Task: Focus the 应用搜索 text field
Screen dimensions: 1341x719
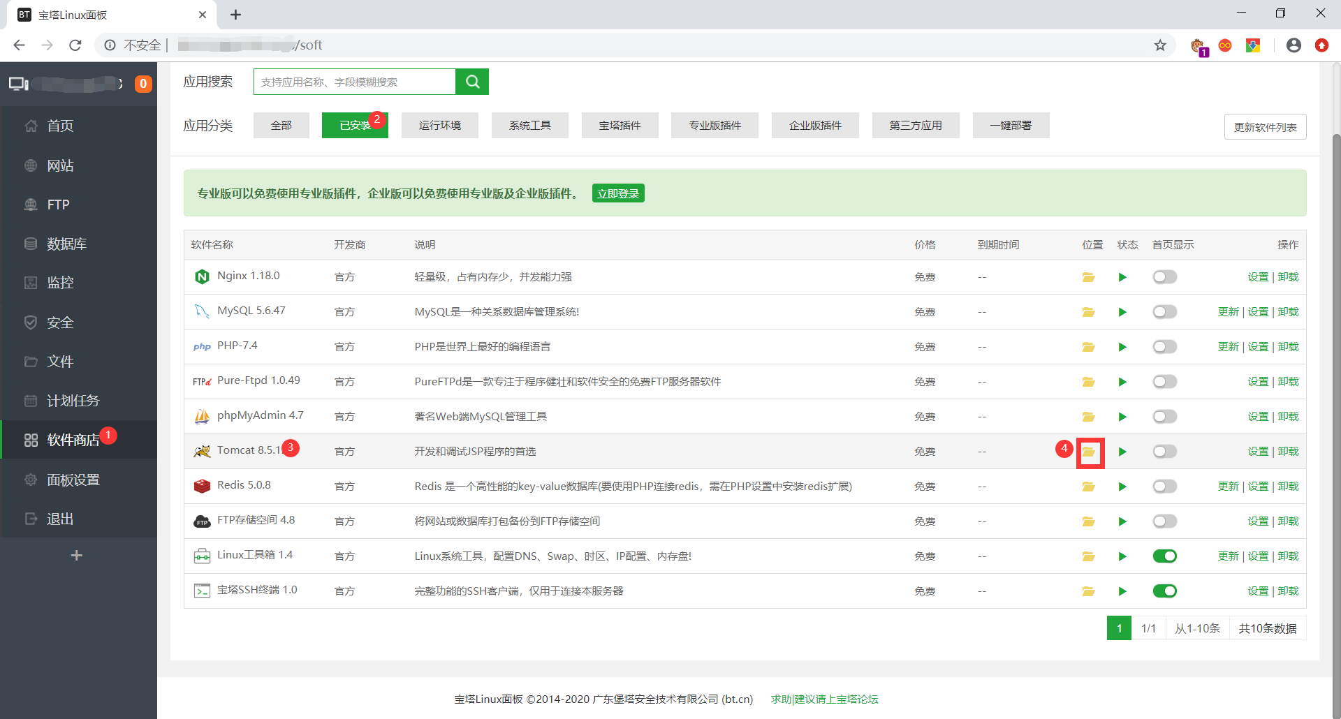Action: 355,82
